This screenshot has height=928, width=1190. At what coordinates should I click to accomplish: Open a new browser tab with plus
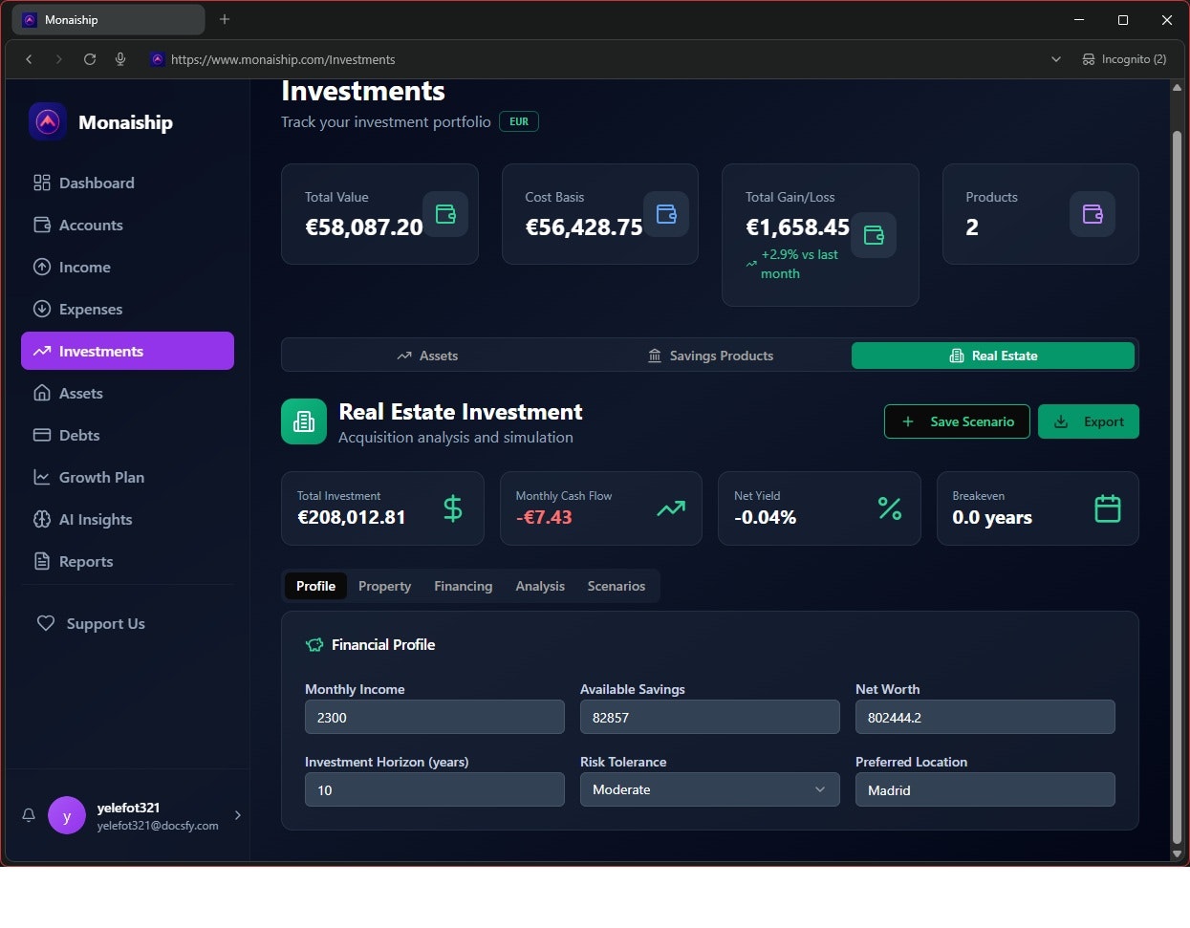(x=225, y=19)
